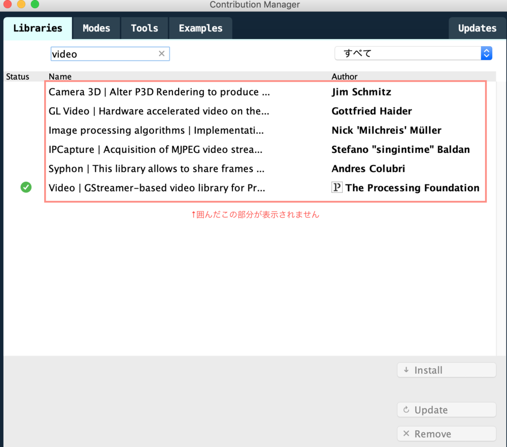The image size is (507, 447).
Task: Click author Nick 'Milchreis' Müller
Action: pyautogui.click(x=386, y=130)
